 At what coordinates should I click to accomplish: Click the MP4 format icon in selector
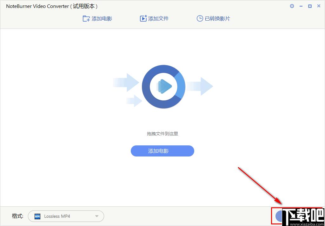tap(37, 216)
